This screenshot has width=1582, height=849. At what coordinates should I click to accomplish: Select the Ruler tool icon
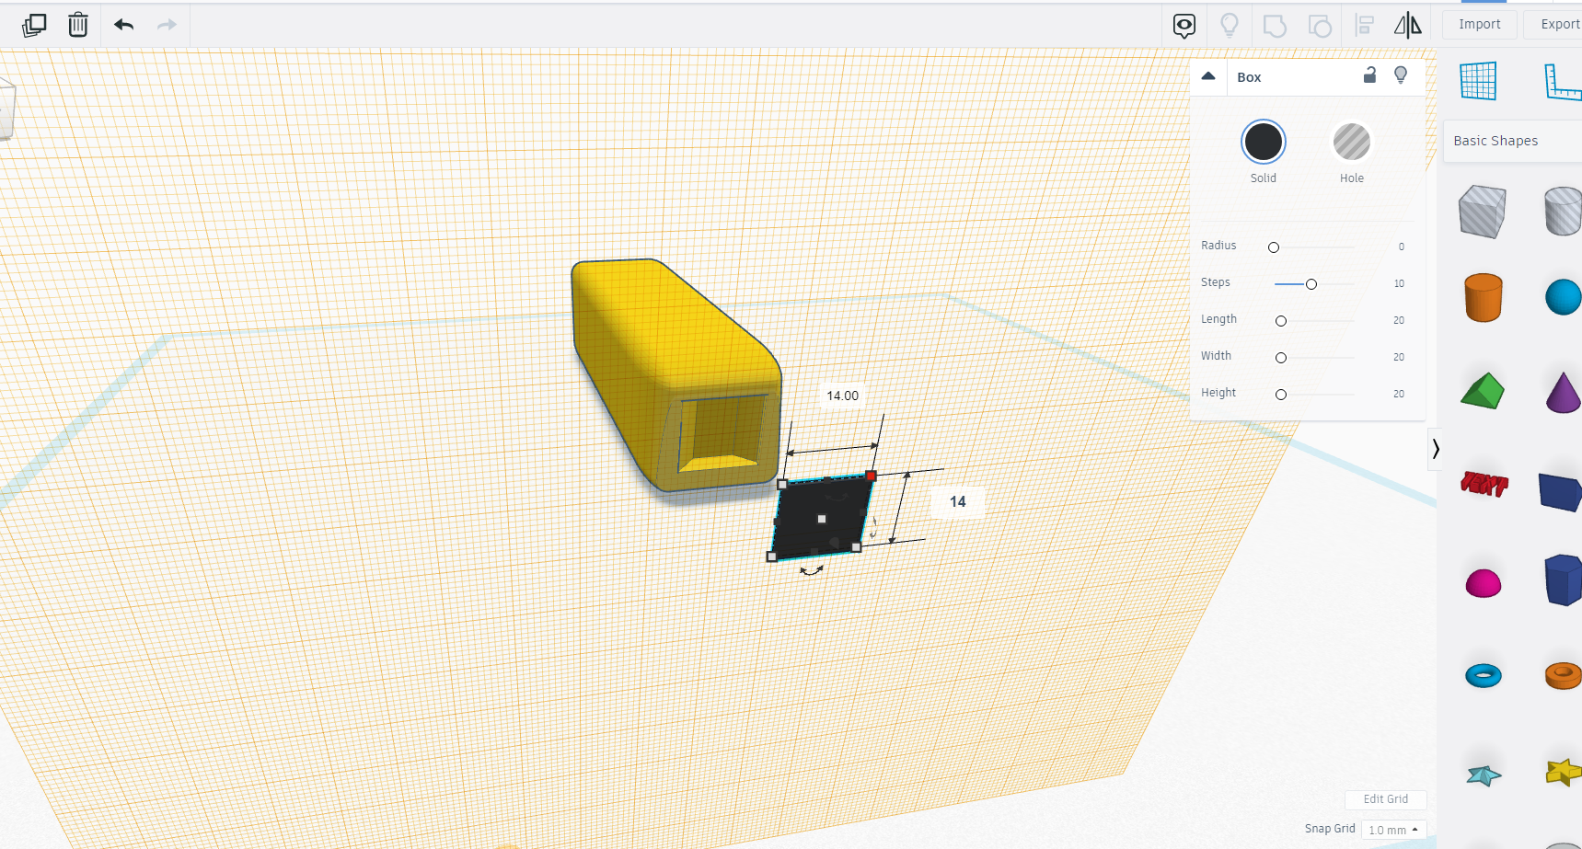coord(1563,82)
